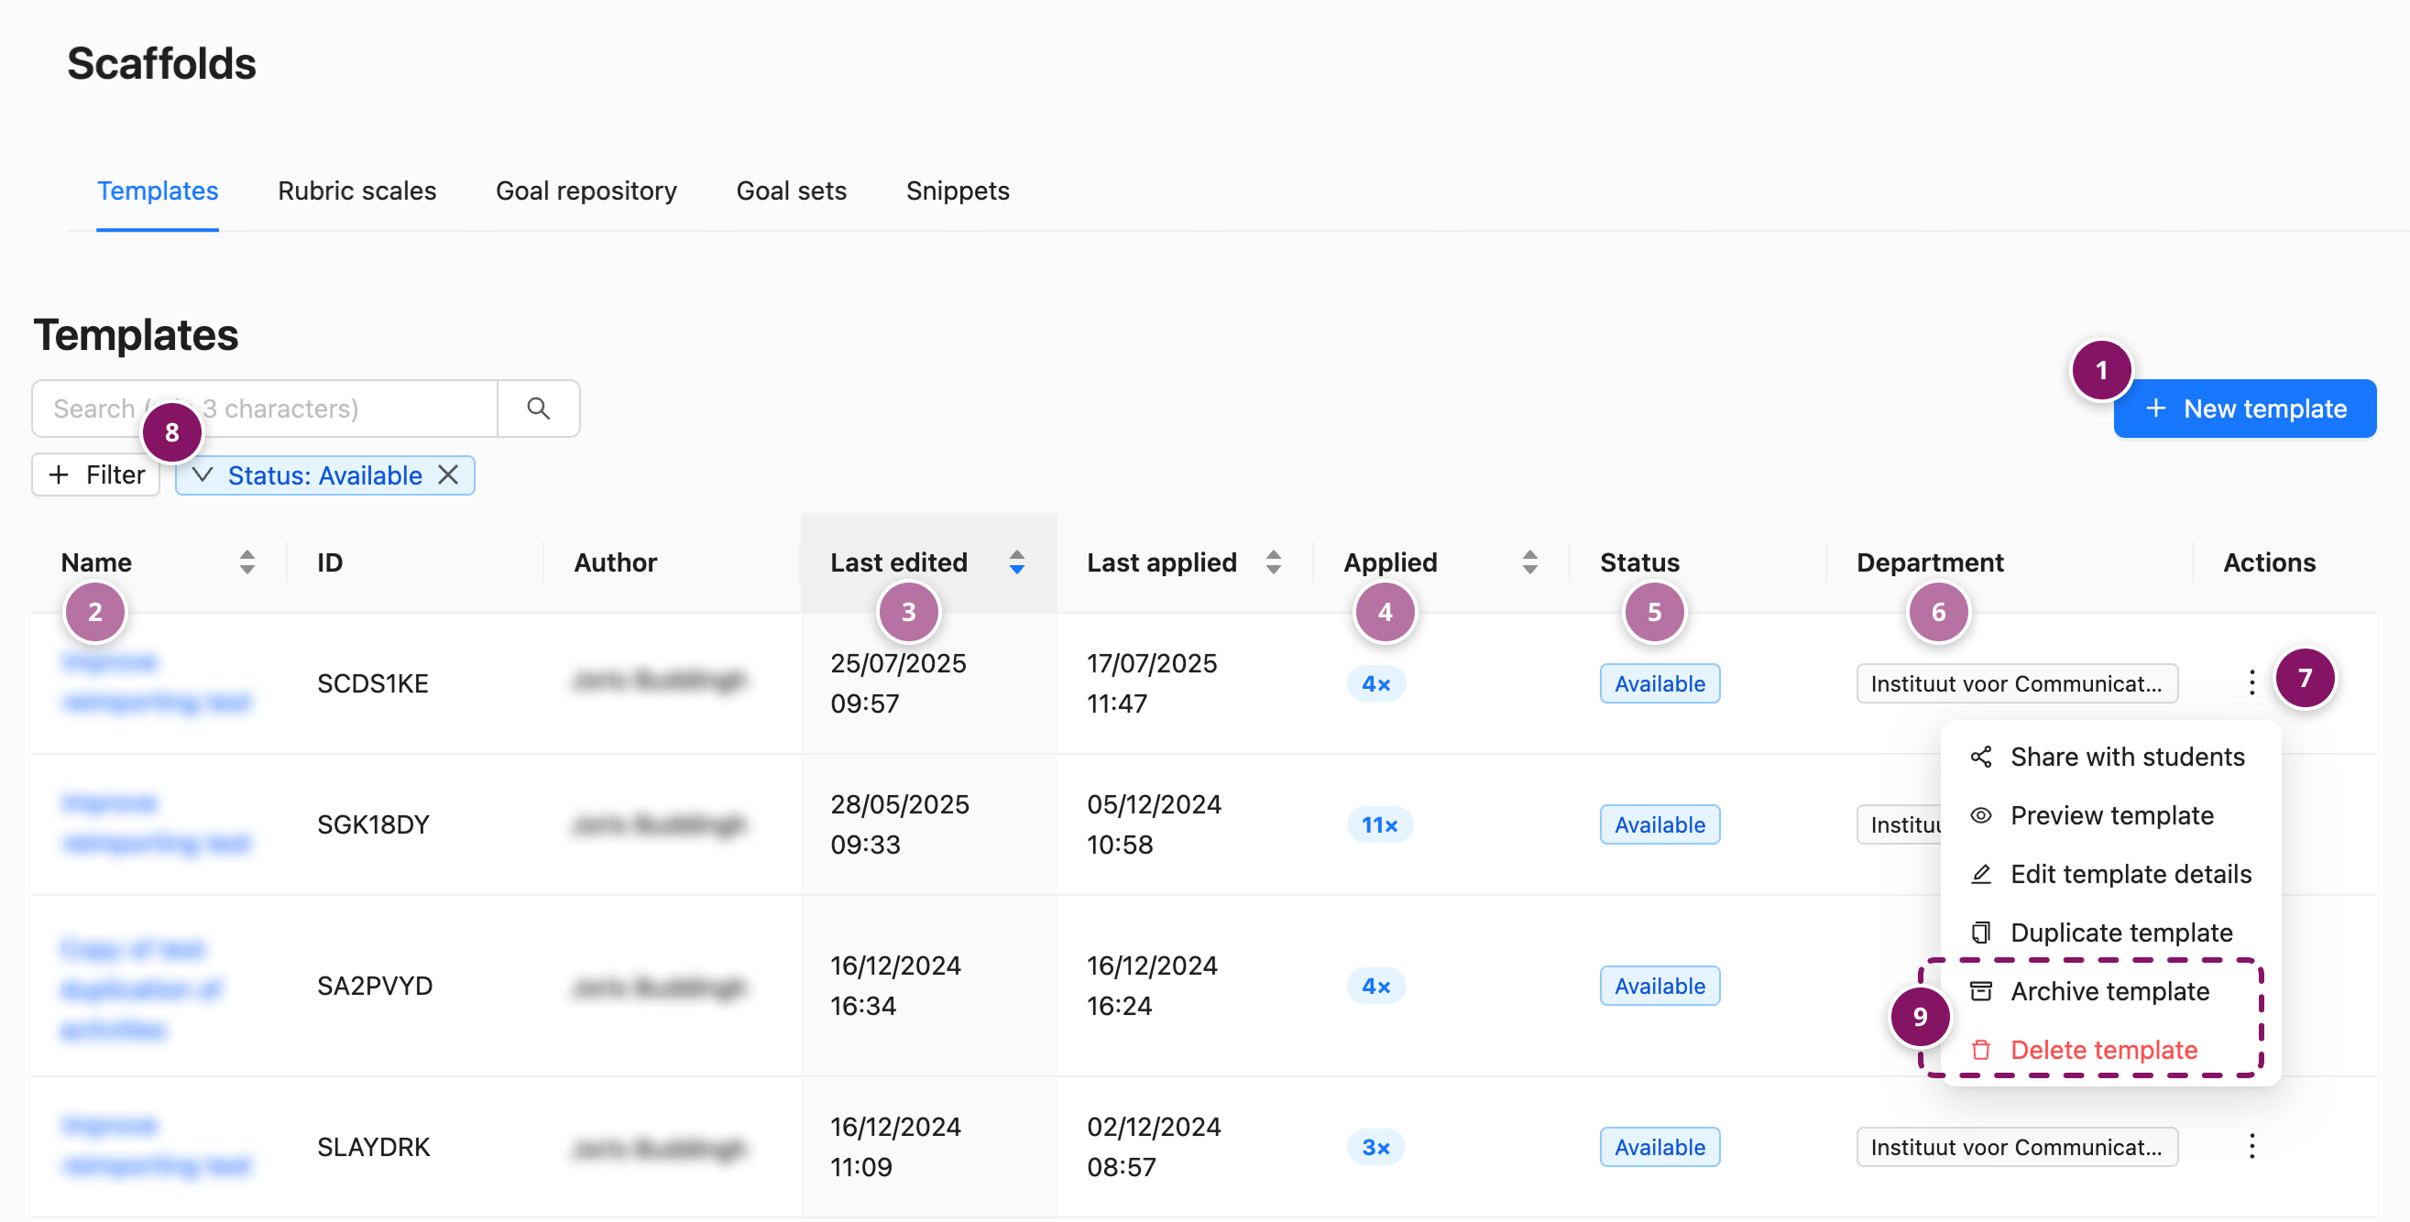This screenshot has width=2410, height=1222.
Task: Click Available status tag in SA2PVYD row
Action: 1660,986
